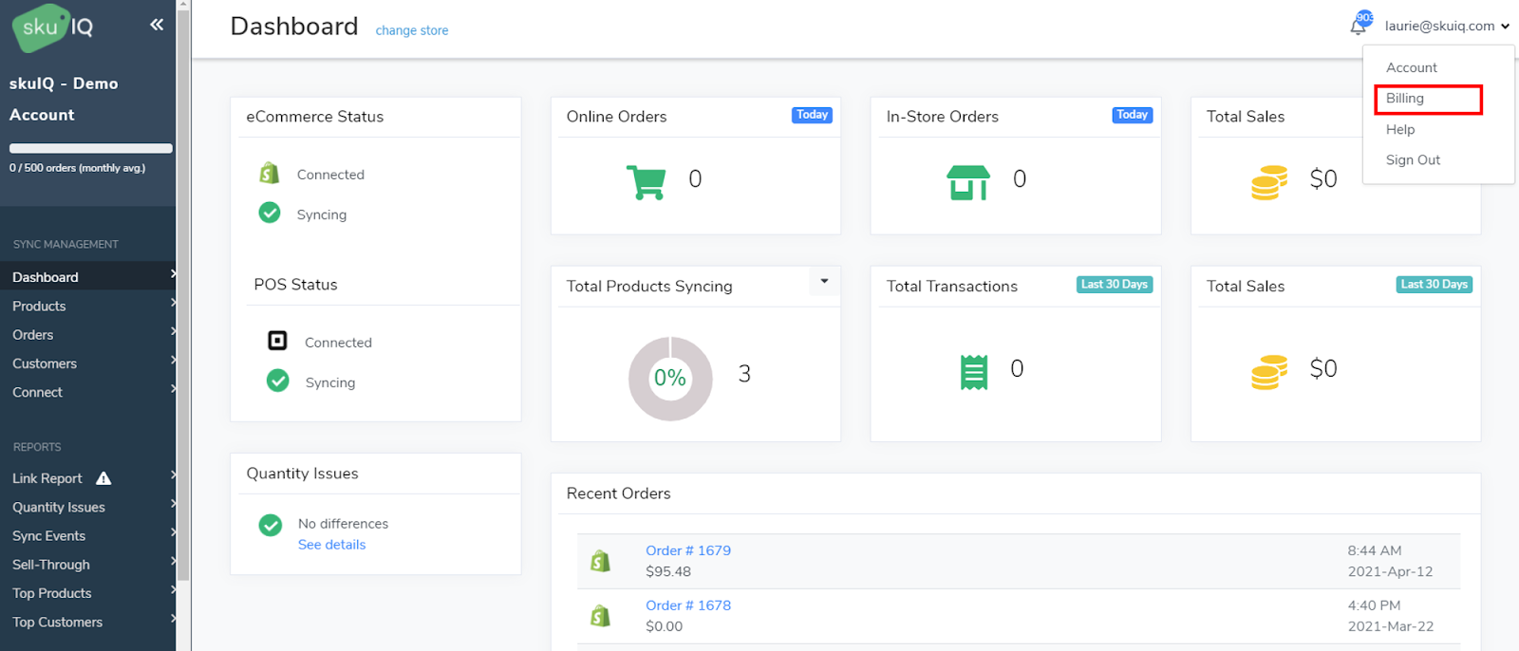Viewport: 1519px width, 651px height.
Task: Open See details under Quantity Issues
Action: pos(331,545)
